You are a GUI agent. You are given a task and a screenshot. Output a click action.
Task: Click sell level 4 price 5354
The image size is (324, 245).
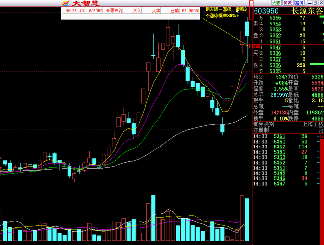click(x=275, y=24)
